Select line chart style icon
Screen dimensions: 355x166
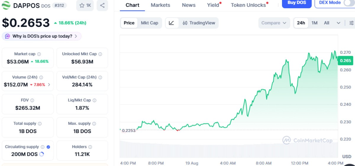172,23
